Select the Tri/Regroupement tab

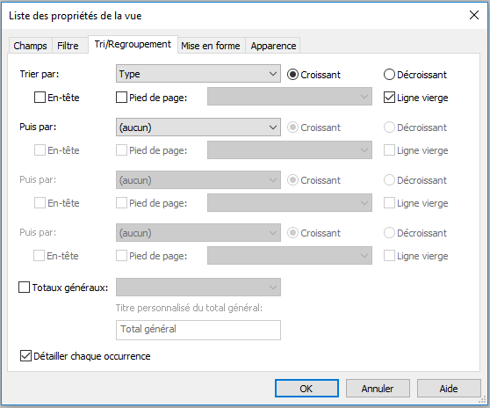click(x=133, y=45)
